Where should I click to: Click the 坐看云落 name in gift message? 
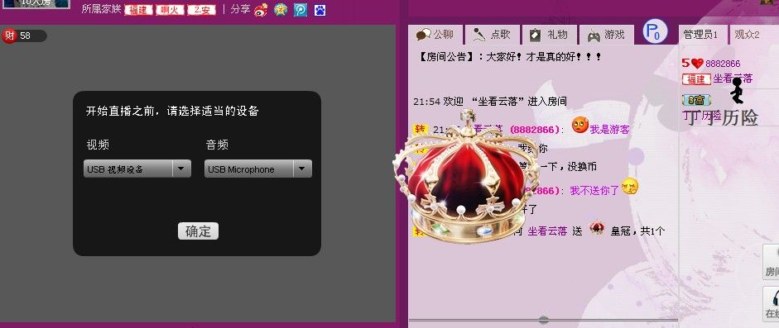click(x=547, y=231)
